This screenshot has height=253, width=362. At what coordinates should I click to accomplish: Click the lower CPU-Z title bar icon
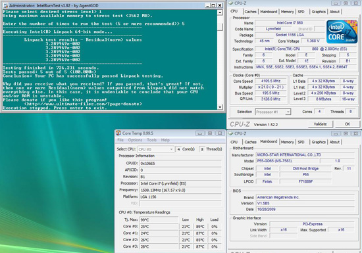click(x=230, y=133)
